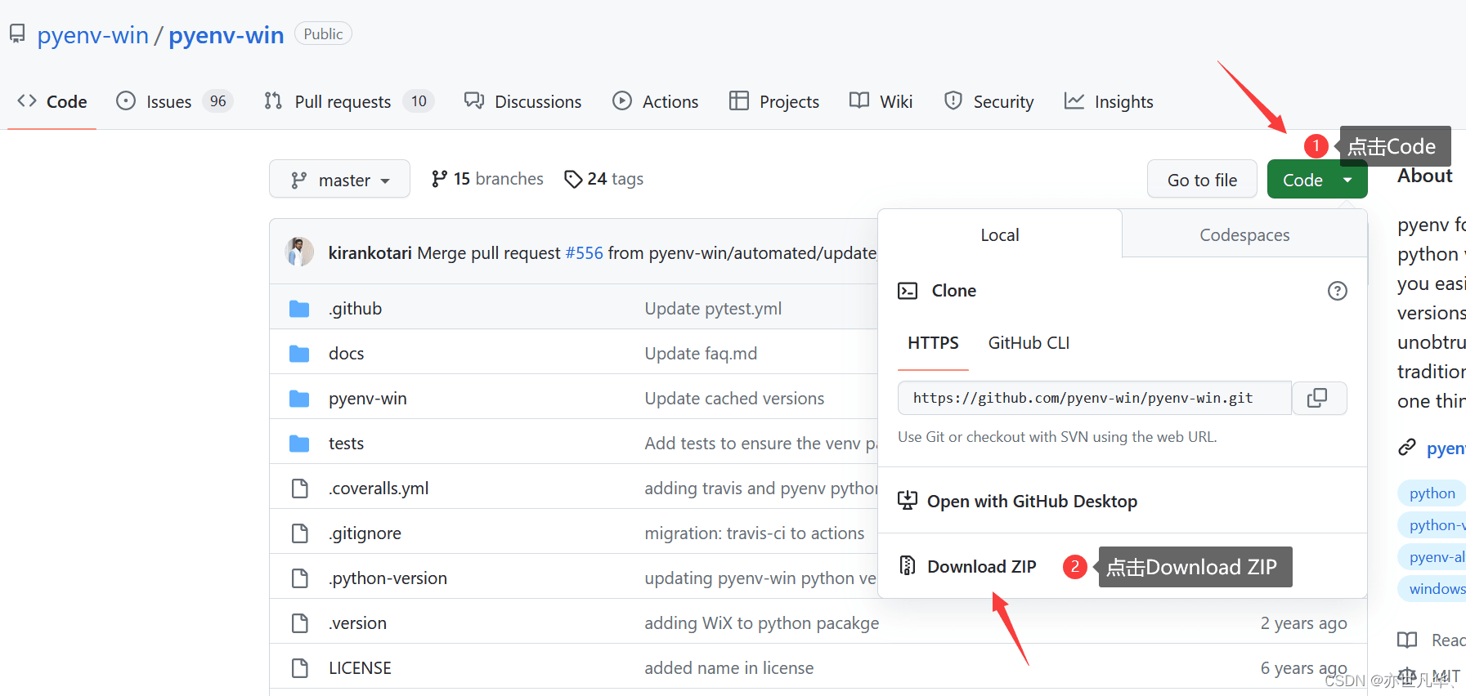Click the .gitignore file icon
The image size is (1466, 696).
(300, 533)
